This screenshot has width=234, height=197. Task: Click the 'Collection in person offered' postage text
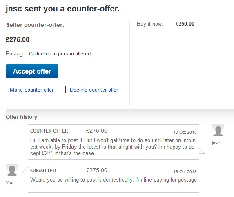click(60, 54)
